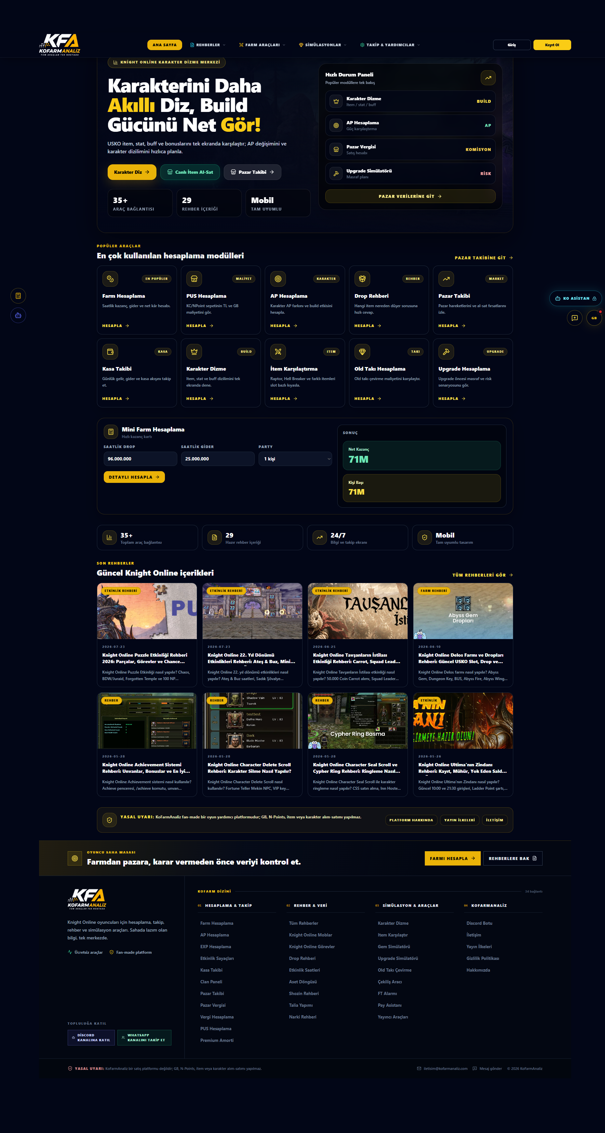Click the crown icon on the Karakter Dizme card
605x1133 pixels.
(x=194, y=351)
